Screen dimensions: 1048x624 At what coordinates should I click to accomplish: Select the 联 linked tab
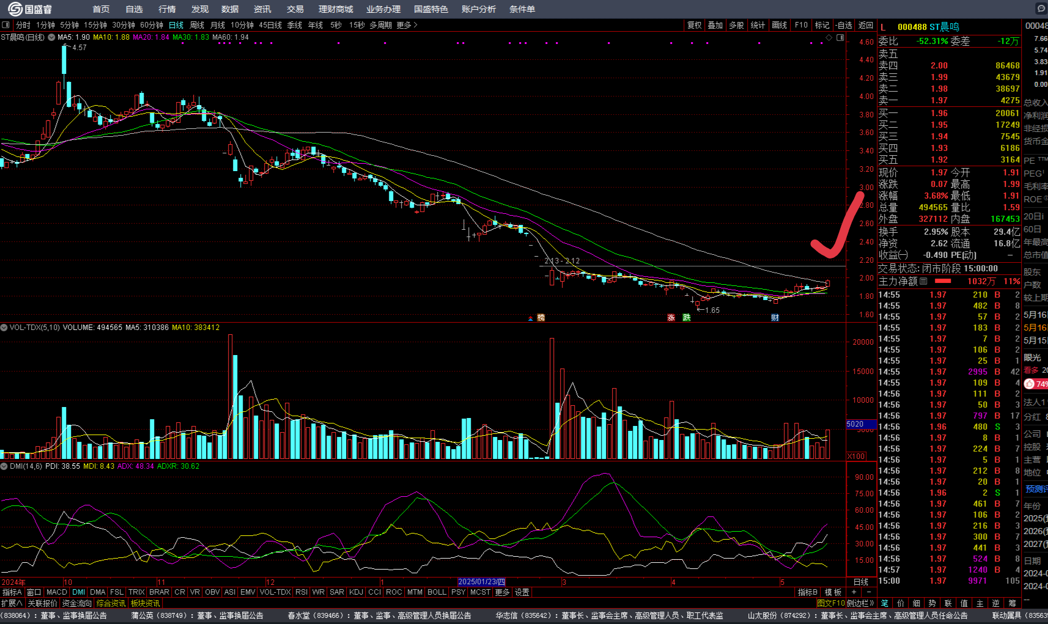pyautogui.click(x=948, y=603)
